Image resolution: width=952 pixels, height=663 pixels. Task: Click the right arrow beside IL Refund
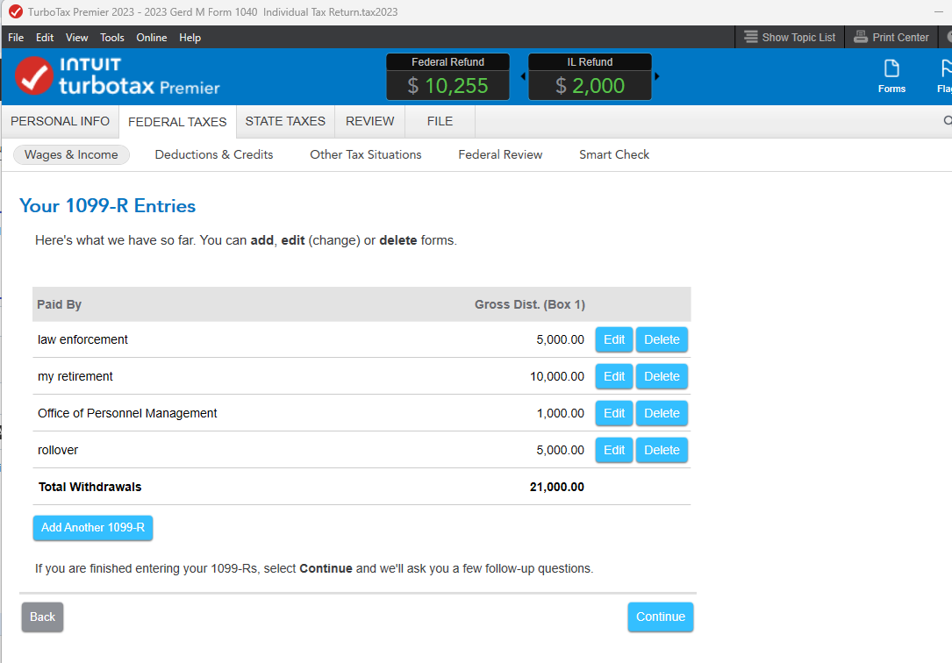pyautogui.click(x=657, y=76)
